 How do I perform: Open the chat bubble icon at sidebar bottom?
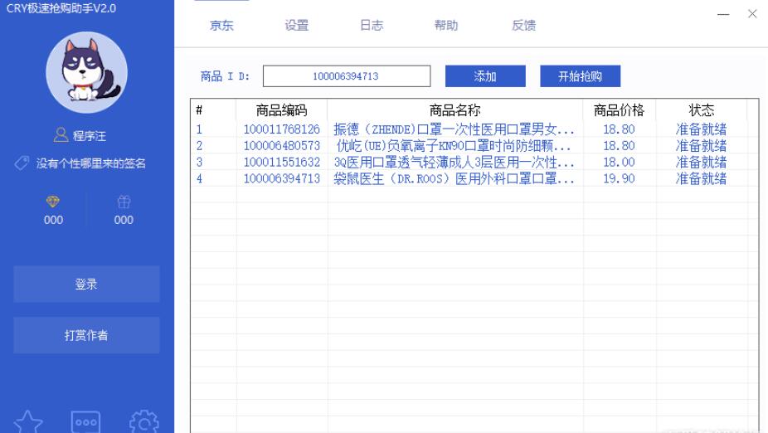85,421
